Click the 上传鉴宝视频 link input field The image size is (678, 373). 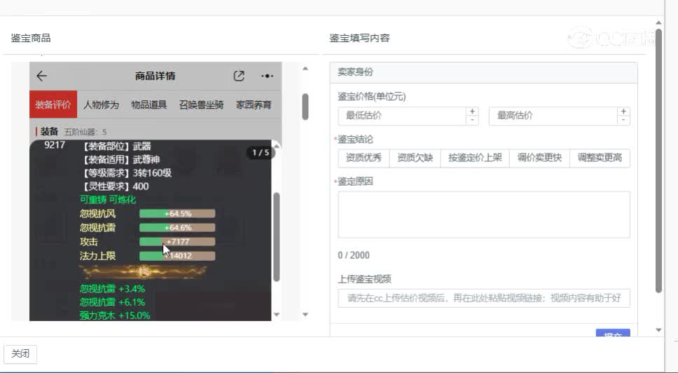pyautogui.click(x=483, y=298)
